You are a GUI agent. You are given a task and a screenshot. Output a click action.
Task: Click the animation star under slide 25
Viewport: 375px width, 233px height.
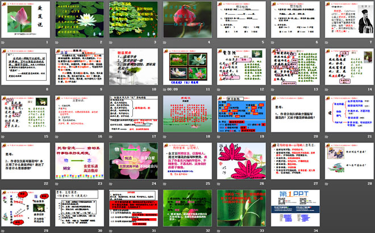click(165, 184)
